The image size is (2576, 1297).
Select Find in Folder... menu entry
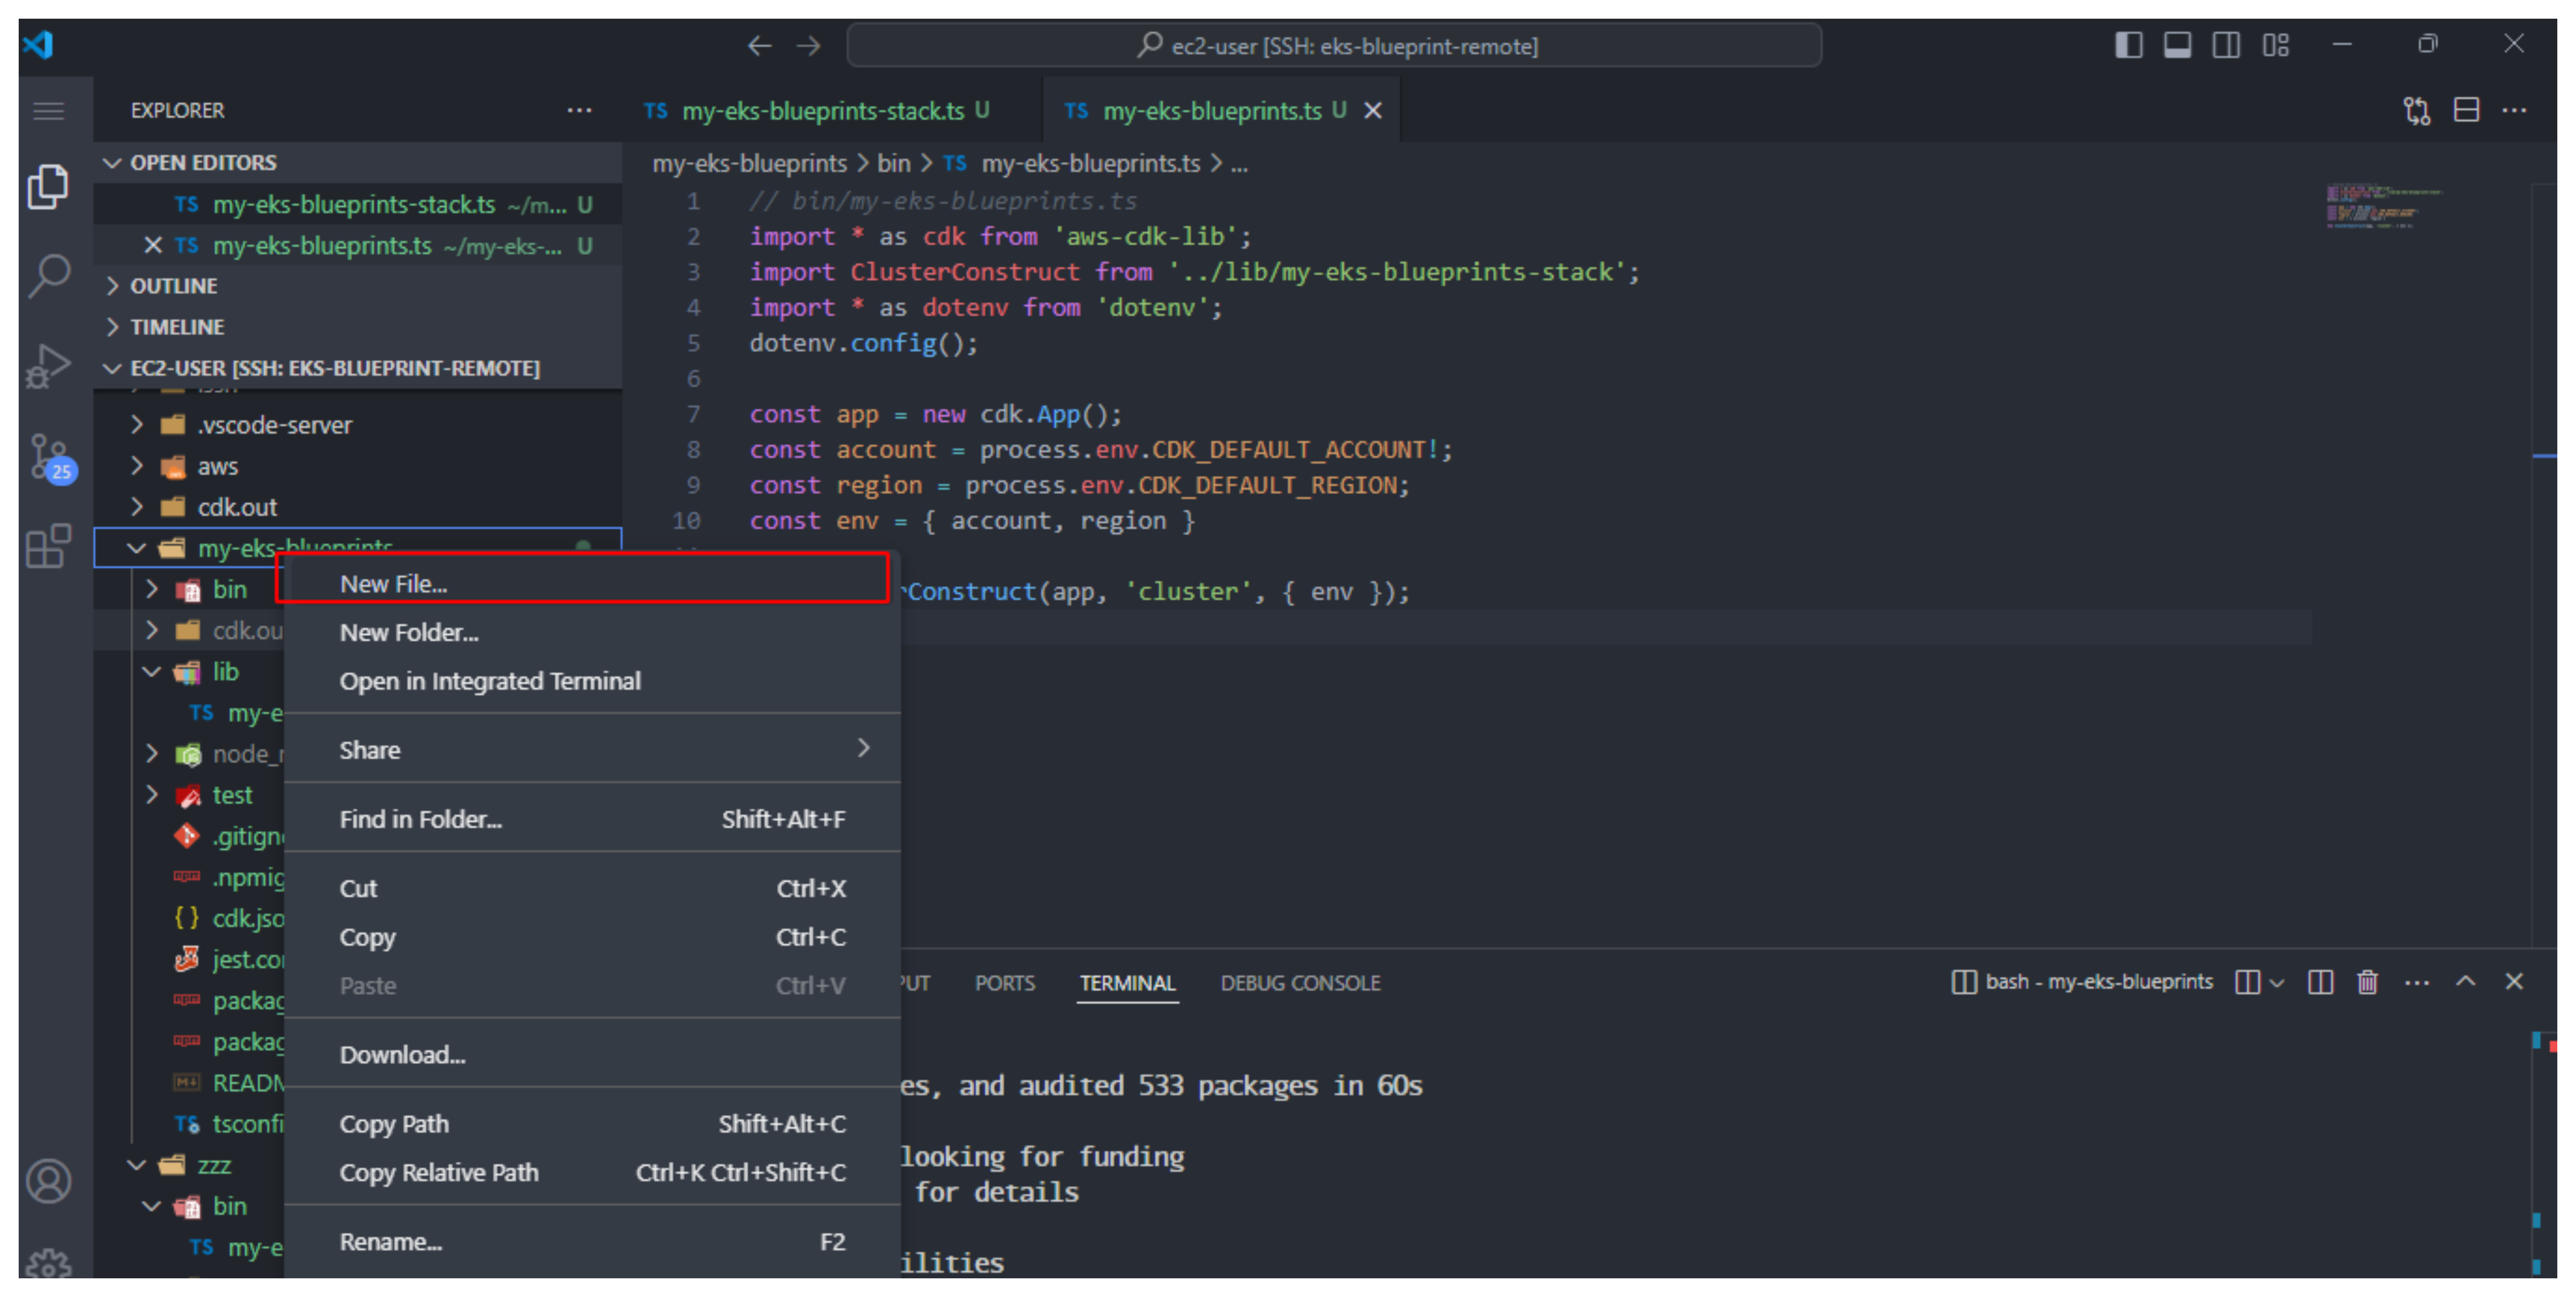point(592,819)
